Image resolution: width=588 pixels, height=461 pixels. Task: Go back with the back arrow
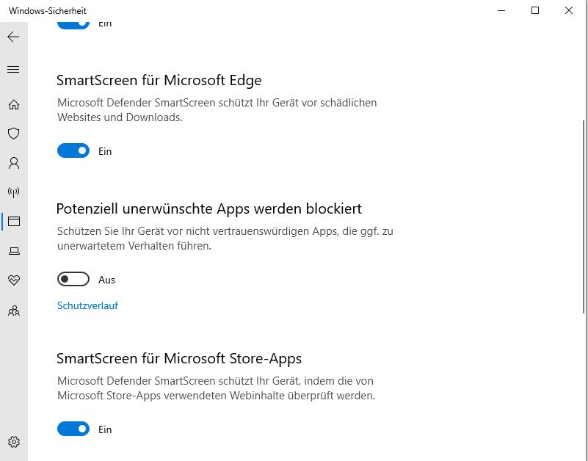(13, 37)
